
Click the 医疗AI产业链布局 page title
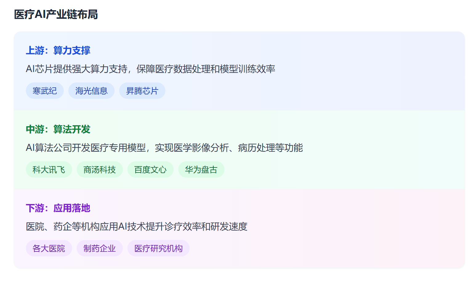pyautogui.click(x=56, y=14)
